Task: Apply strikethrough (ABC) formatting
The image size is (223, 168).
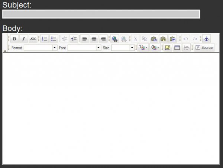Action: (33, 39)
